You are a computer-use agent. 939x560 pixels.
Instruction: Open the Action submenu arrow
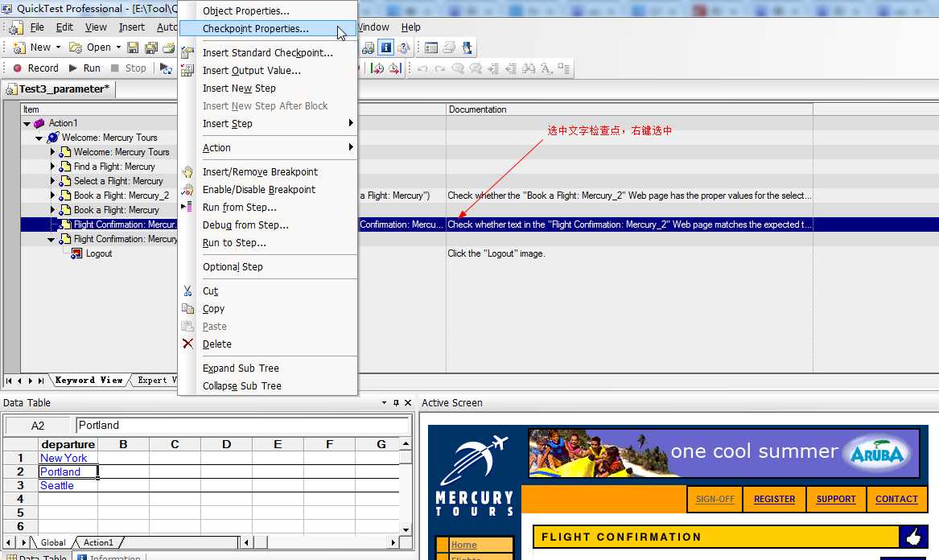[351, 146]
